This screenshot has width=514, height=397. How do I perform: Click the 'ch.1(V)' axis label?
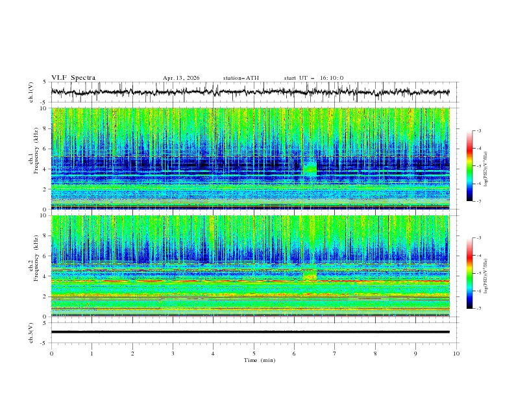pyautogui.click(x=31, y=92)
